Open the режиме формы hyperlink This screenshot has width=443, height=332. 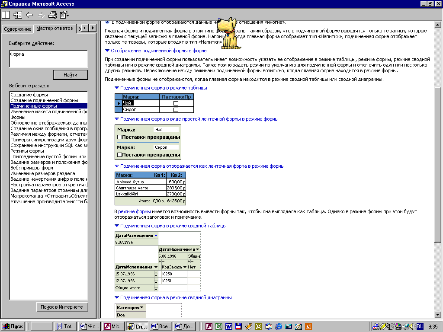pos(135,211)
